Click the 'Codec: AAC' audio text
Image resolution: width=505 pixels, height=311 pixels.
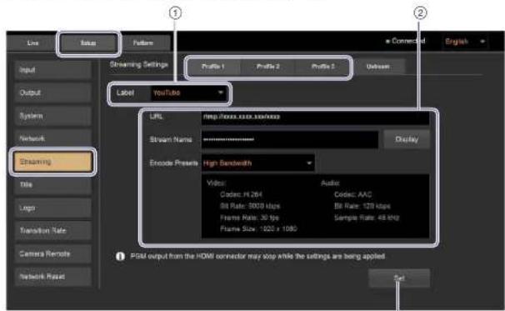point(353,194)
